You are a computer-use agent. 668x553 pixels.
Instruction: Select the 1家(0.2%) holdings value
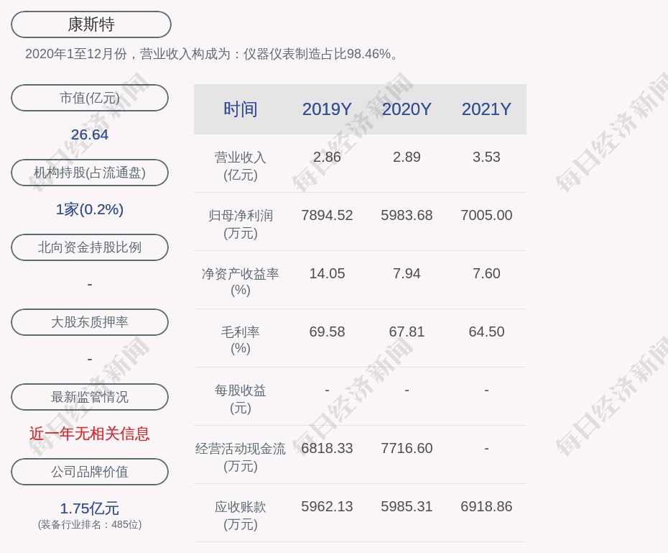tap(90, 209)
